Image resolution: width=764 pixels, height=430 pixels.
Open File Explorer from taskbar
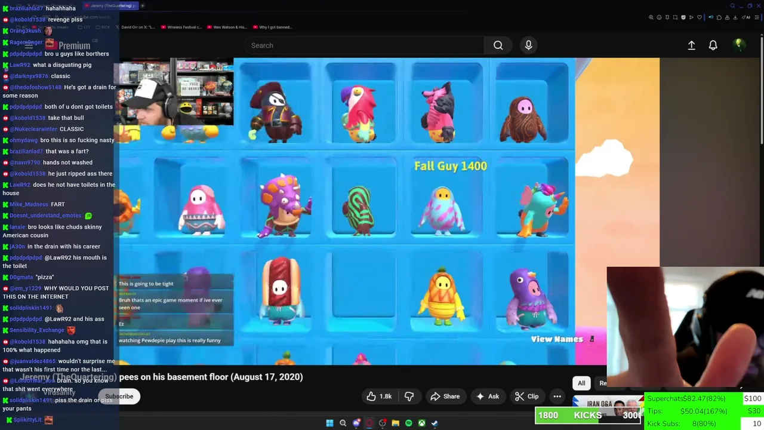tap(395, 423)
